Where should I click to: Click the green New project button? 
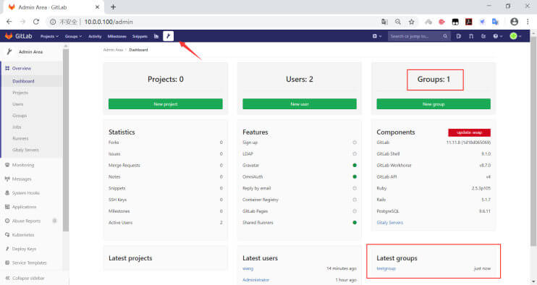(x=166, y=104)
